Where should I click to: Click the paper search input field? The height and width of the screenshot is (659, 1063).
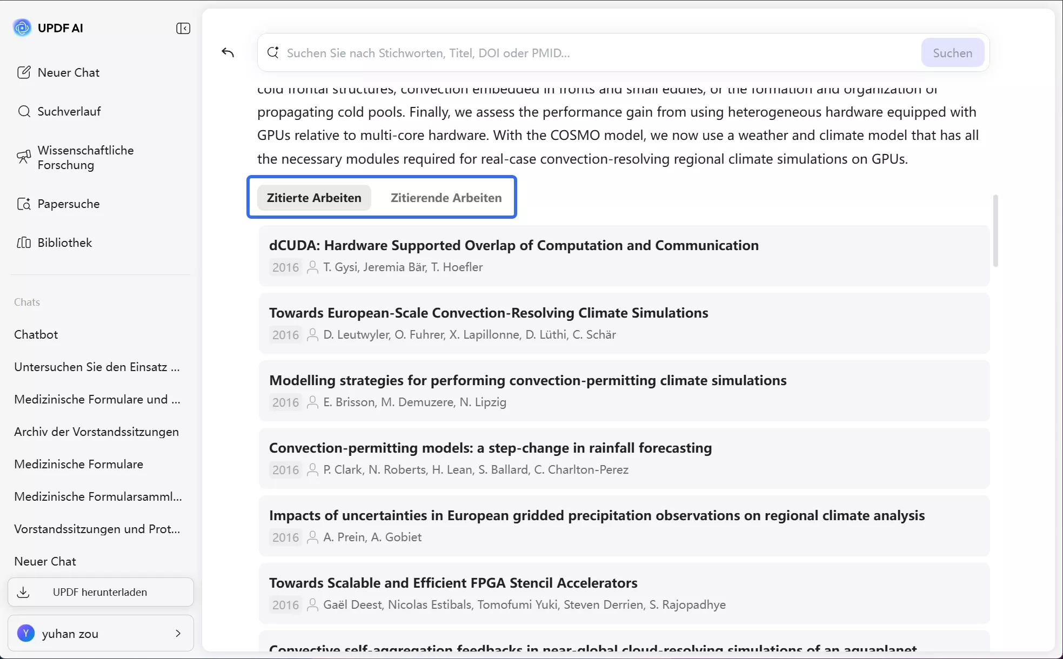click(x=594, y=53)
